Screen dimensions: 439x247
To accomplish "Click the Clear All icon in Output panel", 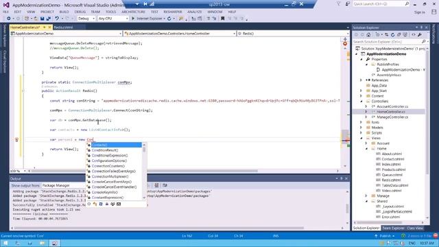I will [x=156, y=185].
